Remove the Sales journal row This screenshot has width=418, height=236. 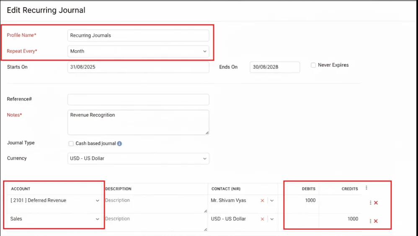376,221
